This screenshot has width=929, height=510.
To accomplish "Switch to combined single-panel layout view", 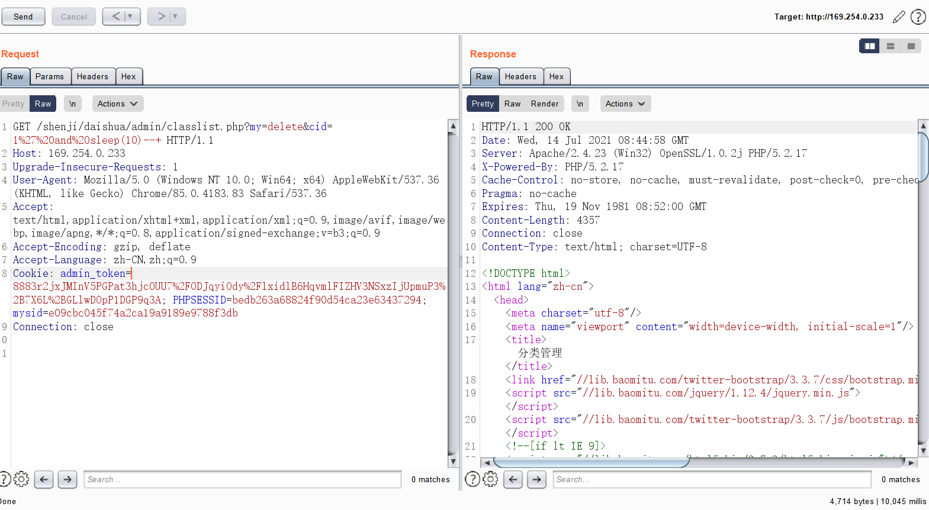I will pyautogui.click(x=911, y=46).
